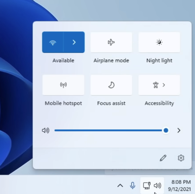Open audio output device chevron

click(179, 131)
